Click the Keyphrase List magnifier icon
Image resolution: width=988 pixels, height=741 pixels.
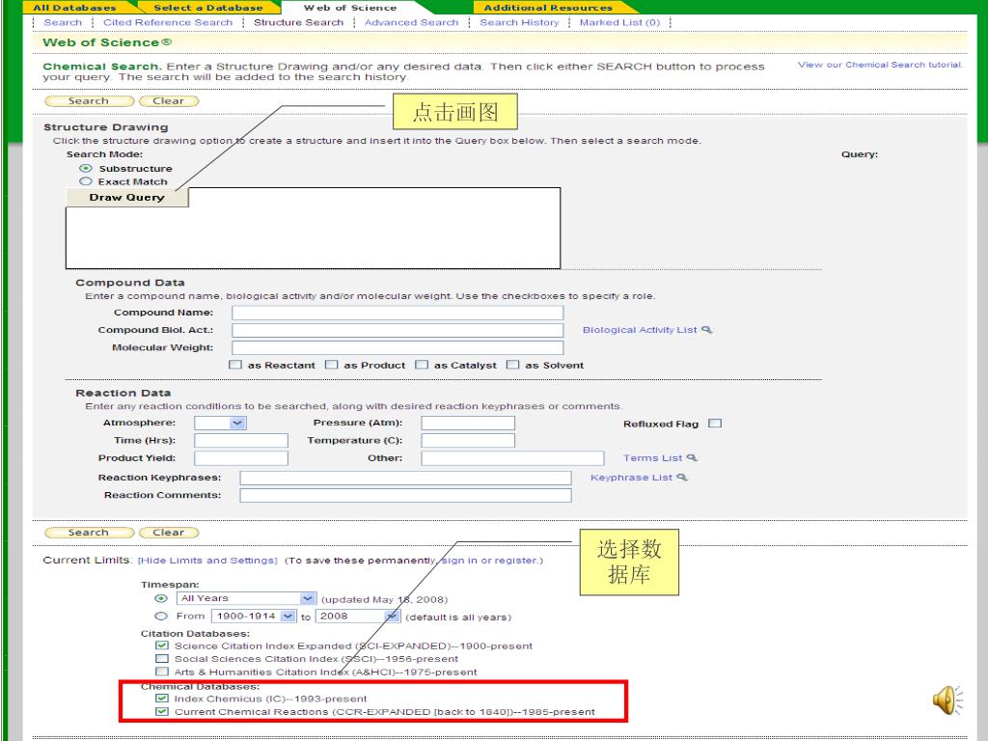tap(682, 478)
